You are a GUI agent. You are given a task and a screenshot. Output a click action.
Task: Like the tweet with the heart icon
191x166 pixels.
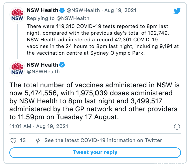13,140
